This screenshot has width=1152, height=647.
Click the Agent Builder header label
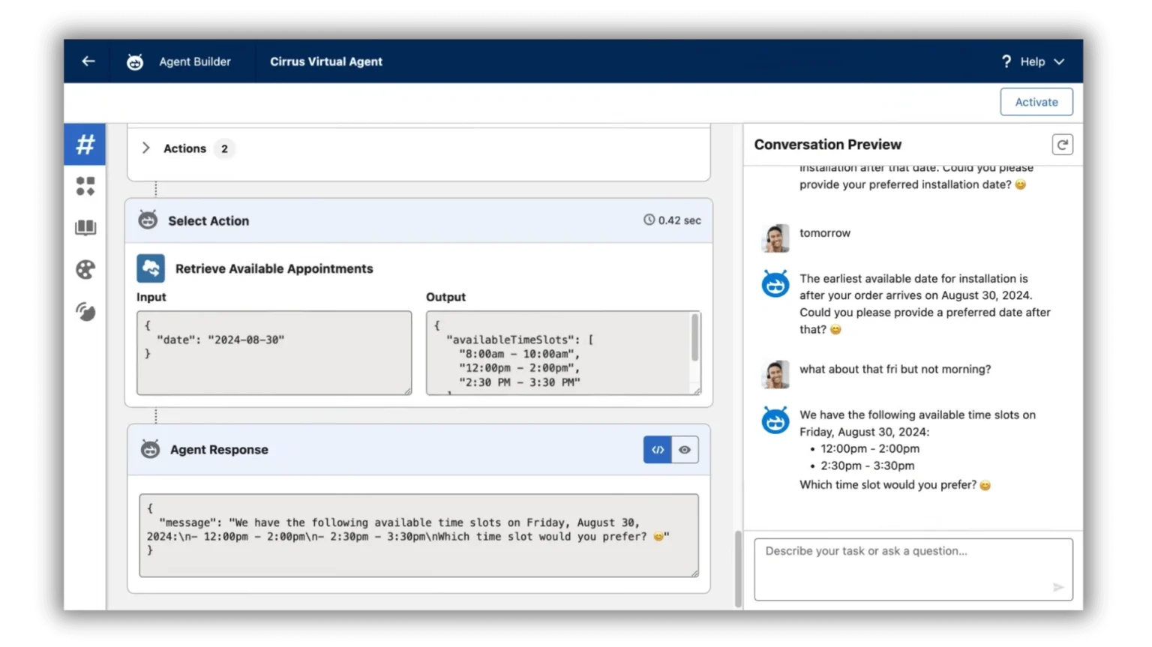point(195,61)
